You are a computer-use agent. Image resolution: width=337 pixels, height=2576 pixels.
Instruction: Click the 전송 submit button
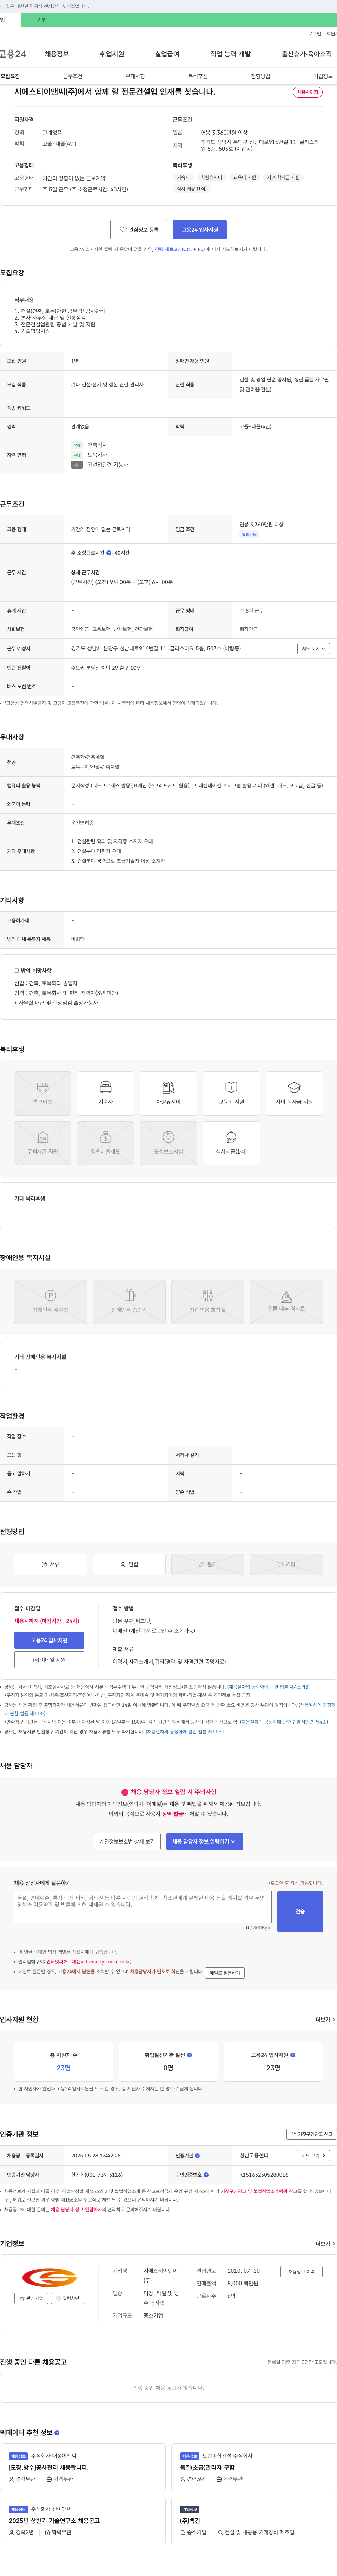pos(300,1911)
